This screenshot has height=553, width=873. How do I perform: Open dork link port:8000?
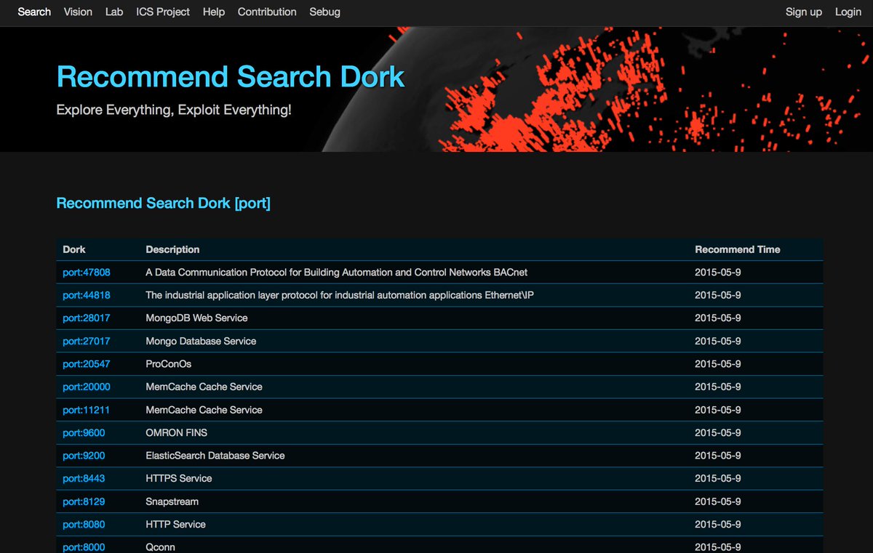(x=84, y=547)
